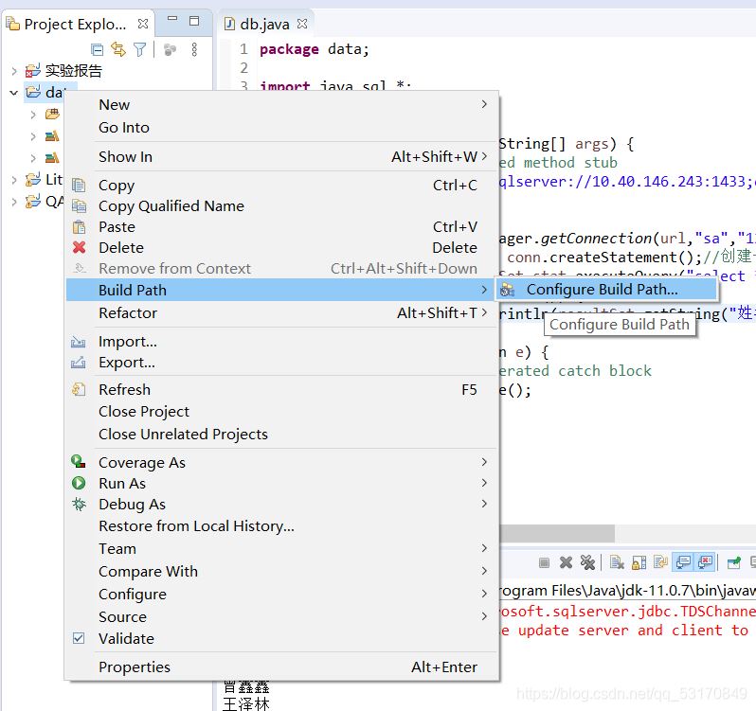Viewport: 756px width, 711px height.
Task: Expand the 实验报告 project node
Action: (14, 71)
